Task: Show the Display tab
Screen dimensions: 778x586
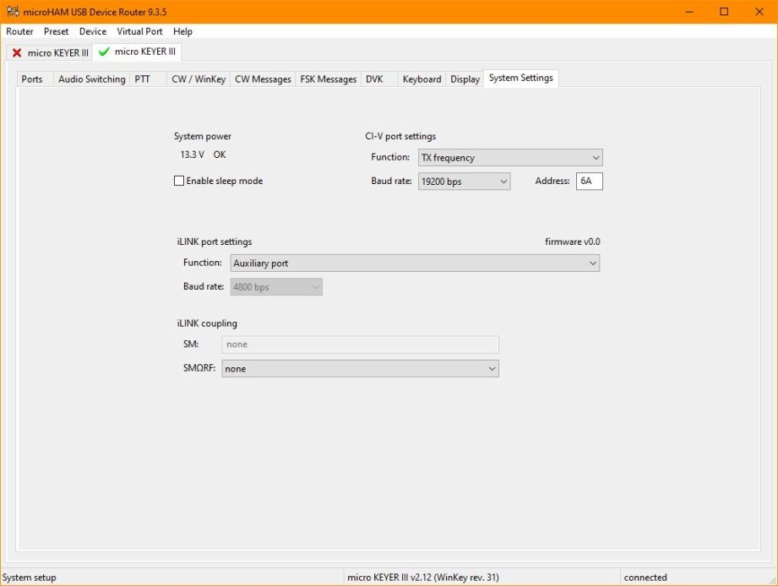Action: pos(465,79)
